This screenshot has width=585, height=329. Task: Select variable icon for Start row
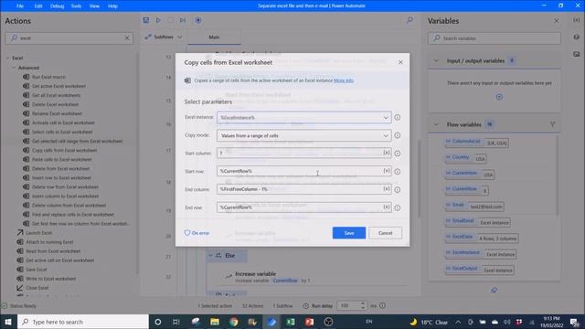pyautogui.click(x=387, y=171)
